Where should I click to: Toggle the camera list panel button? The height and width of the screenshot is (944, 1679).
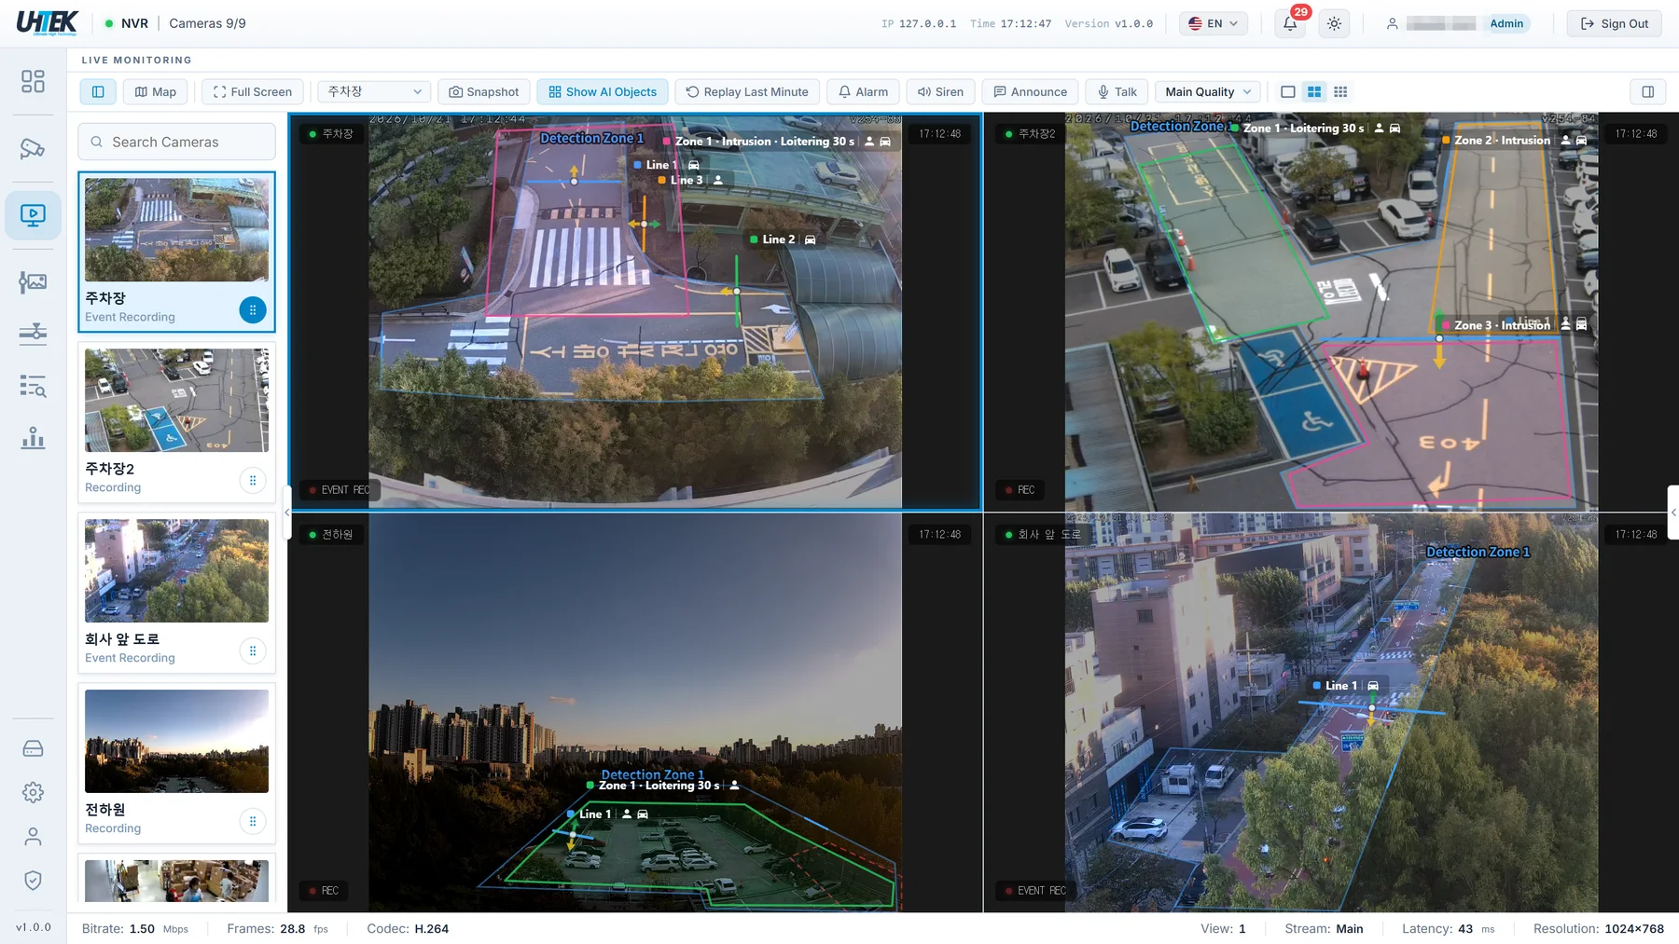pyautogui.click(x=98, y=91)
